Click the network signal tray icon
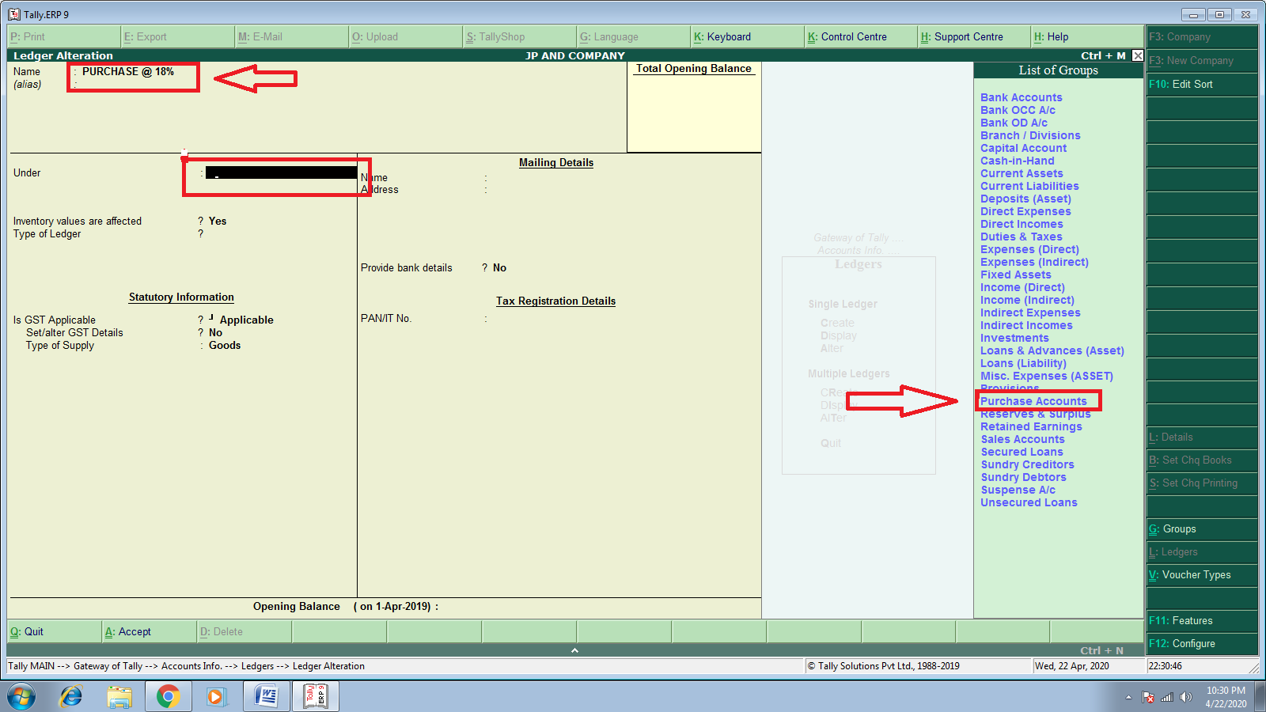Viewport: 1266px width, 712px height. (x=1167, y=697)
